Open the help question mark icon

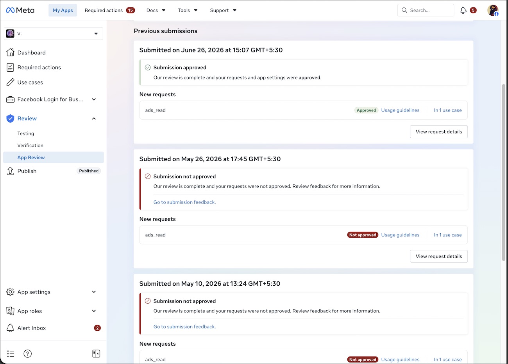coord(27,354)
